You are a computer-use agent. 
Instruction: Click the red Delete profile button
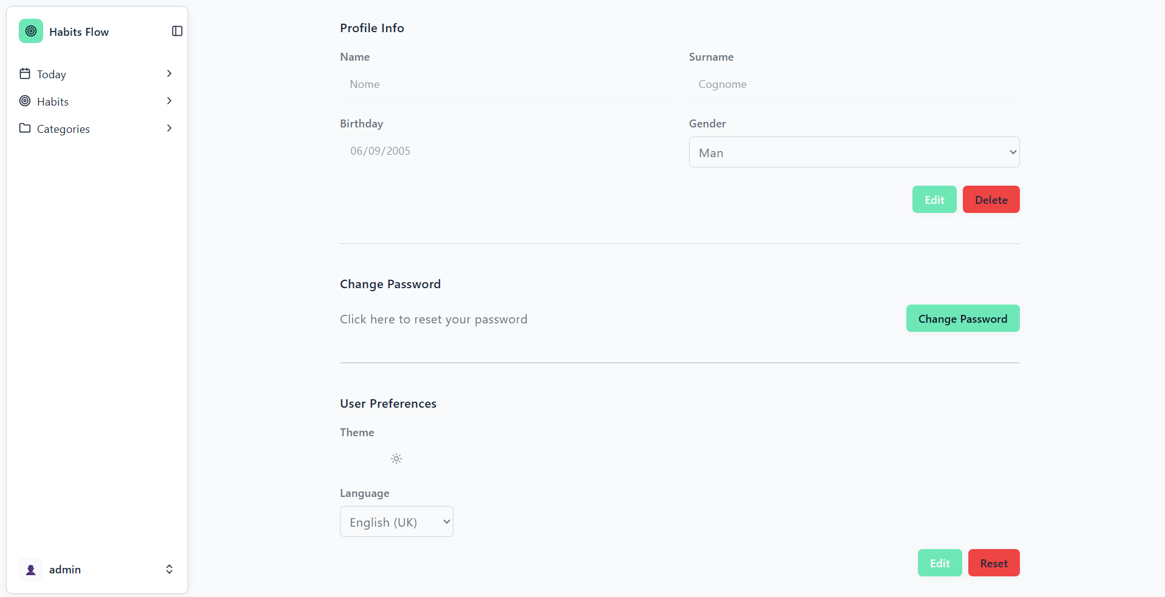pyautogui.click(x=991, y=200)
